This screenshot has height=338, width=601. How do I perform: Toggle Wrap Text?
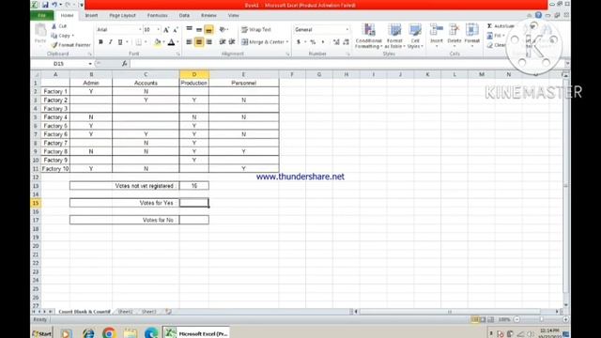tap(256, 29)
